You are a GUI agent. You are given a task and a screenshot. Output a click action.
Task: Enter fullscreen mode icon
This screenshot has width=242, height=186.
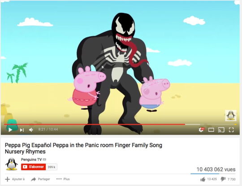pos(231,130)
